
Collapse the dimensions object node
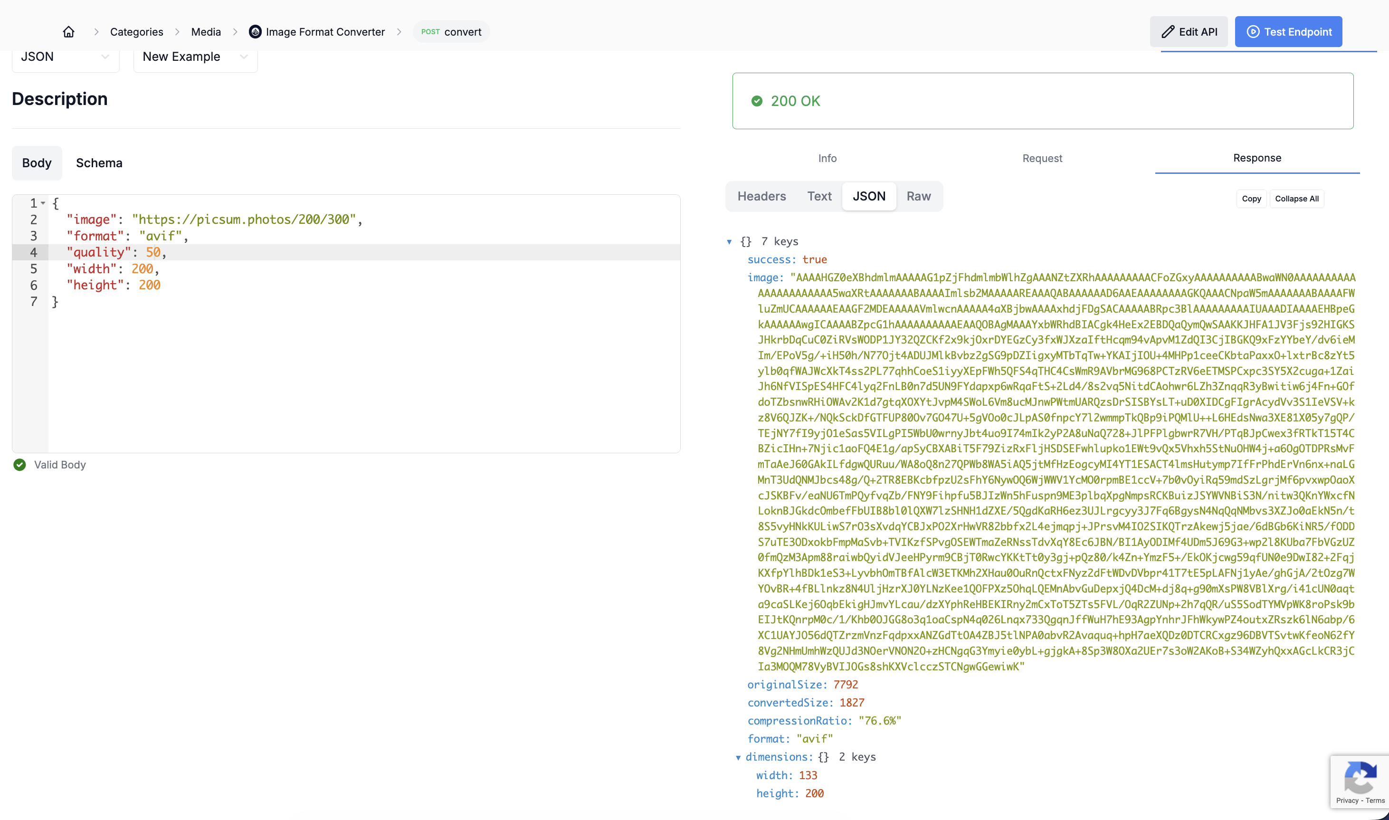pos(738,758)
